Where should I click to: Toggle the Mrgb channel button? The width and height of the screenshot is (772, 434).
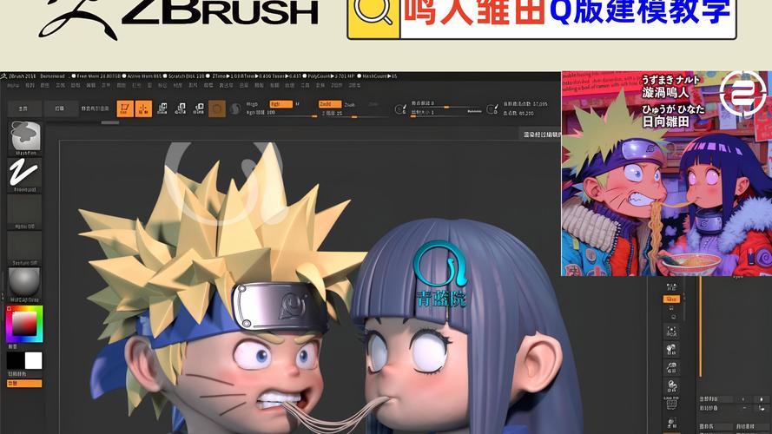coord(252,104)
